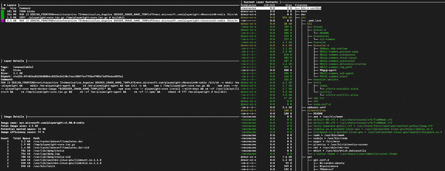Click the Tags (unavailable) line

pos(17,67)
